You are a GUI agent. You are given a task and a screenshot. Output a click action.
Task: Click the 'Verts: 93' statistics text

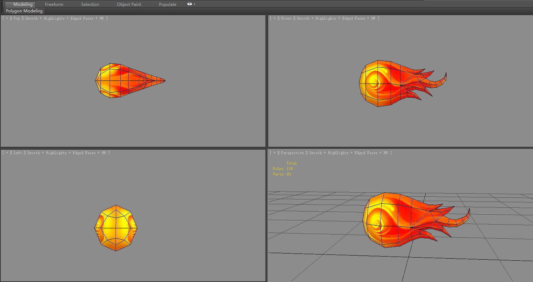coord(282,174)
